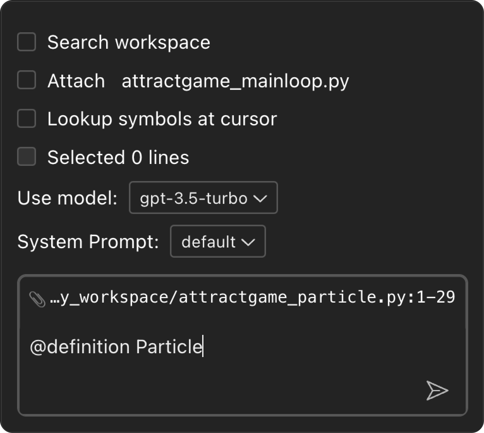Image resolution: width=484 pixels, height=433 pixels.
Task: Check the Selected 0 lines box
Action: pos(27,157)
